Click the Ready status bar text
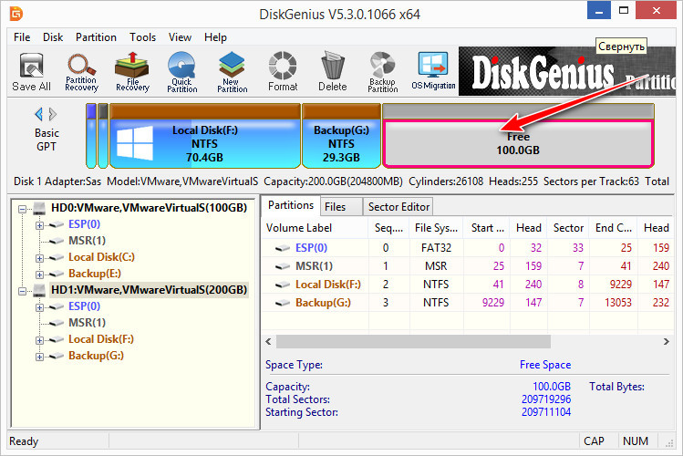 point(24,441)
